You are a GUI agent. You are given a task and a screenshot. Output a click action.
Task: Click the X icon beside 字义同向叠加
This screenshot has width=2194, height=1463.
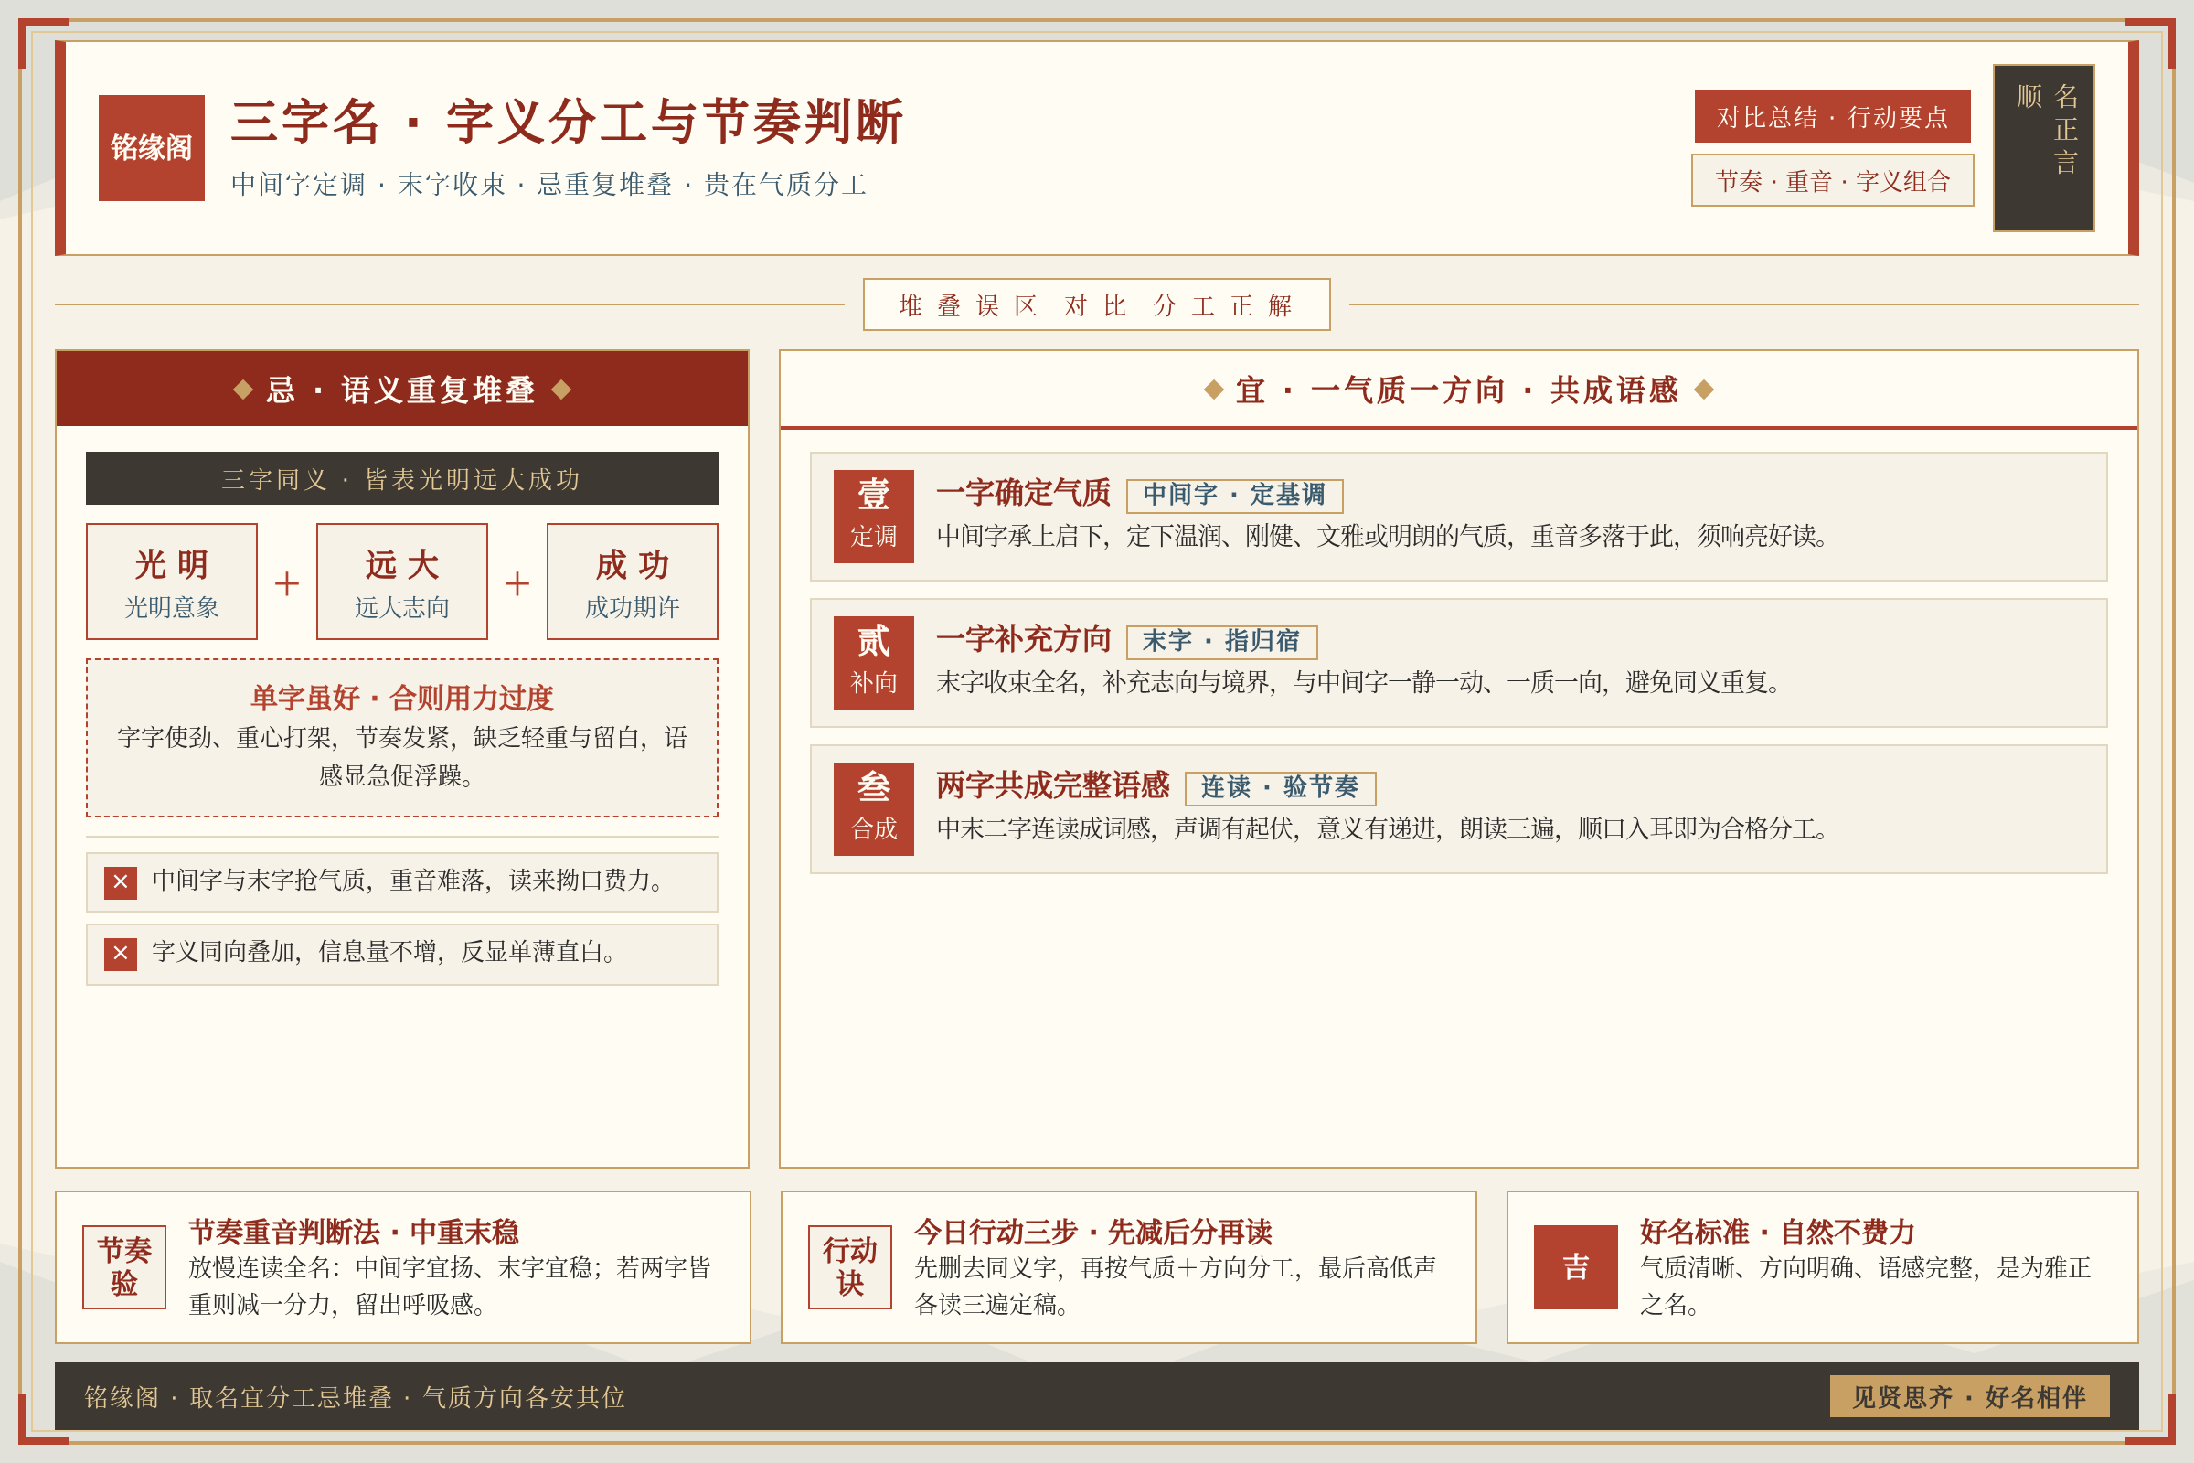(121, 954)
